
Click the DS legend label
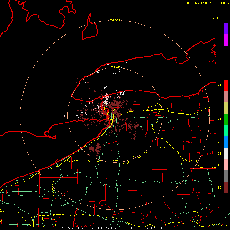[x=220, y=154]
